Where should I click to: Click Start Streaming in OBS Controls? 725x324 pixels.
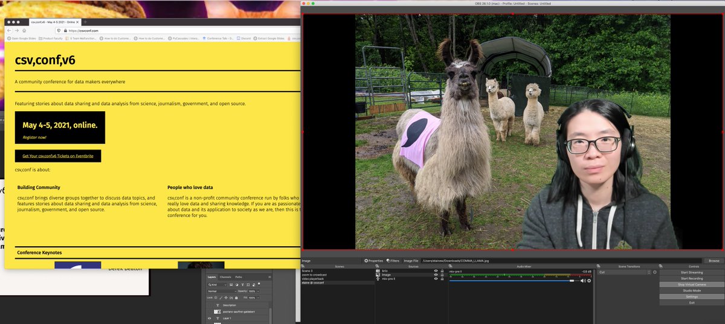692,272
